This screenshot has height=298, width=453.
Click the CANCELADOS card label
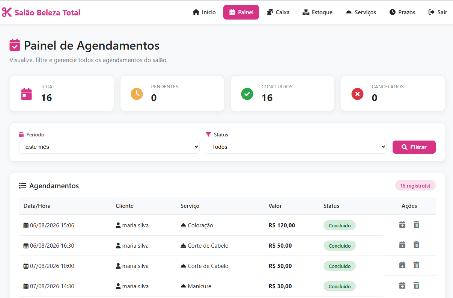(388, 86)
